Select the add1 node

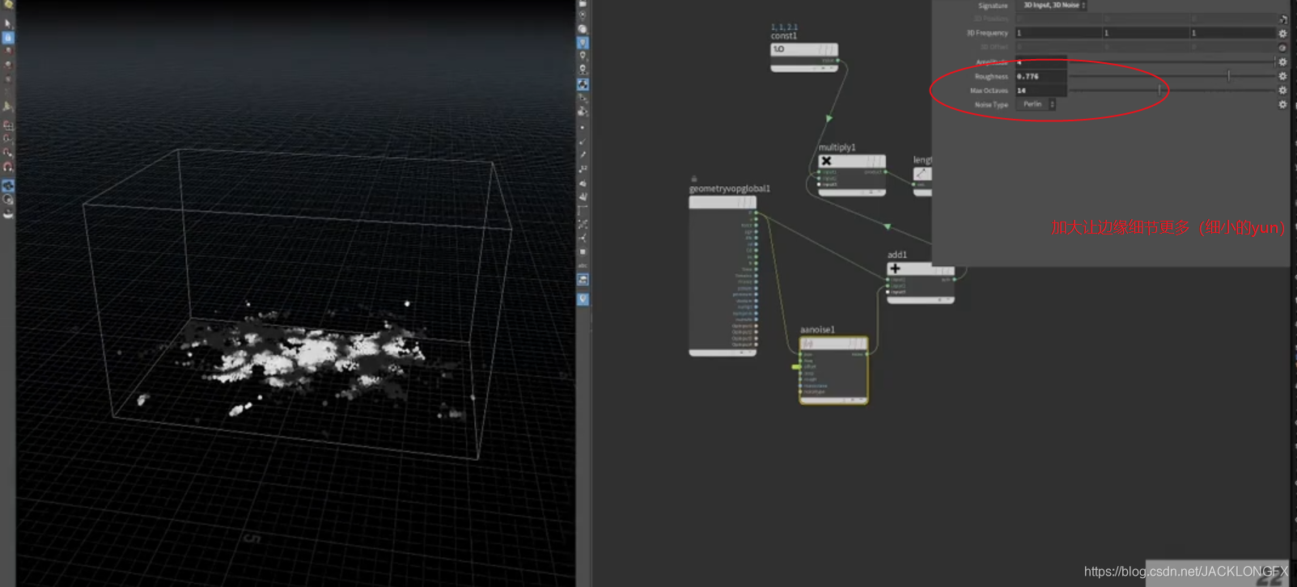tap(920, 282)
